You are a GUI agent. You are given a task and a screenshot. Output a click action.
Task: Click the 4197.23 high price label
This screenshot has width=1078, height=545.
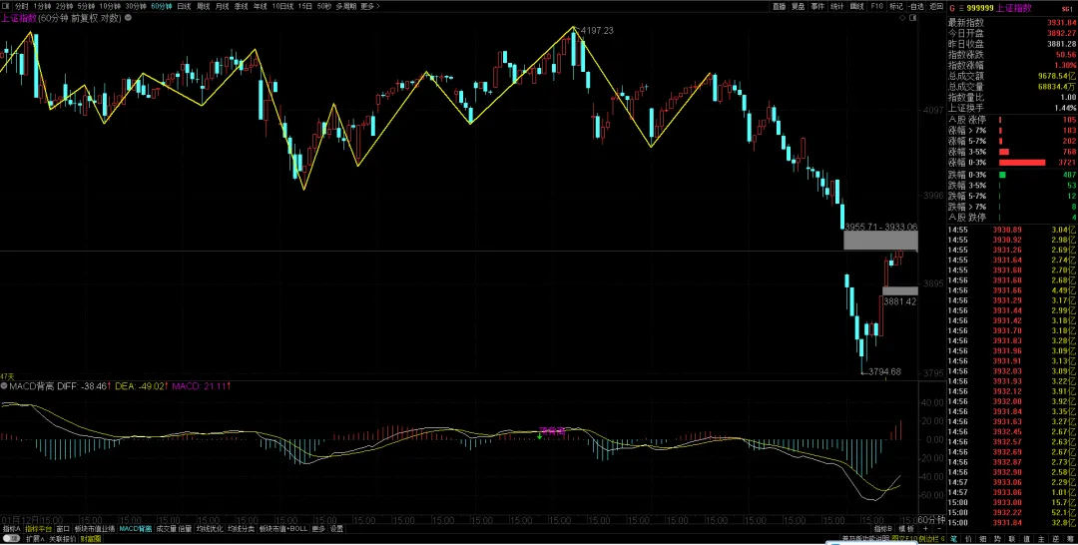coord(597,30)
